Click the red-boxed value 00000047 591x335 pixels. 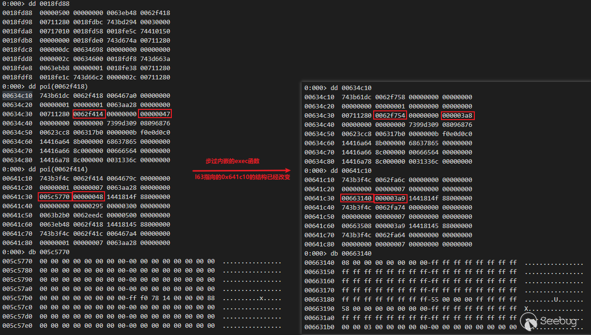pos(155,114)
